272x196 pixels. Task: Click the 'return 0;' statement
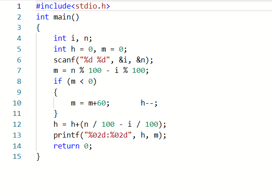73,146
